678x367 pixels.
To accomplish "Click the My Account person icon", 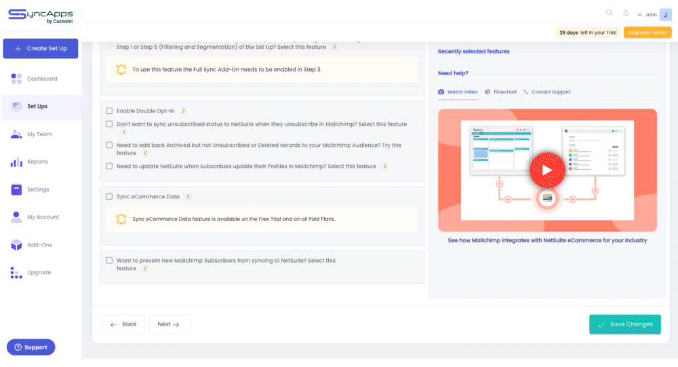I will (16, 217).
